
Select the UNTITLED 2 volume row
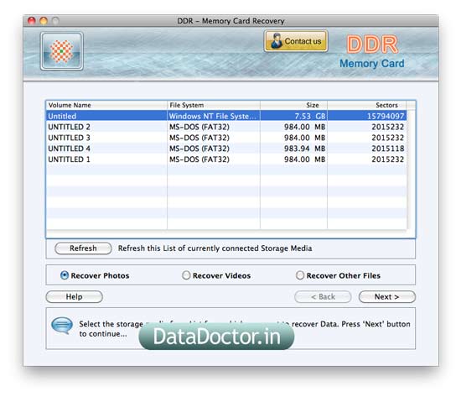[x=226, y=127]
